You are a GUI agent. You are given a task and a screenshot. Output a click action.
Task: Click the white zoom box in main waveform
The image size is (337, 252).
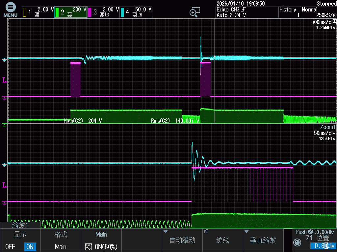198,71
